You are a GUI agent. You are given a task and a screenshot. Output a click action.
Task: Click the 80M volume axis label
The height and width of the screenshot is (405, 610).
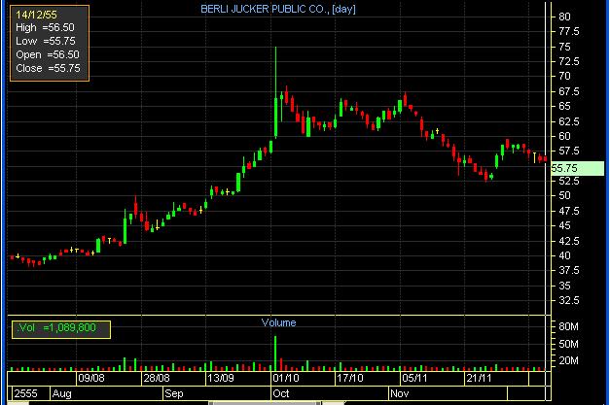[568, 326]
